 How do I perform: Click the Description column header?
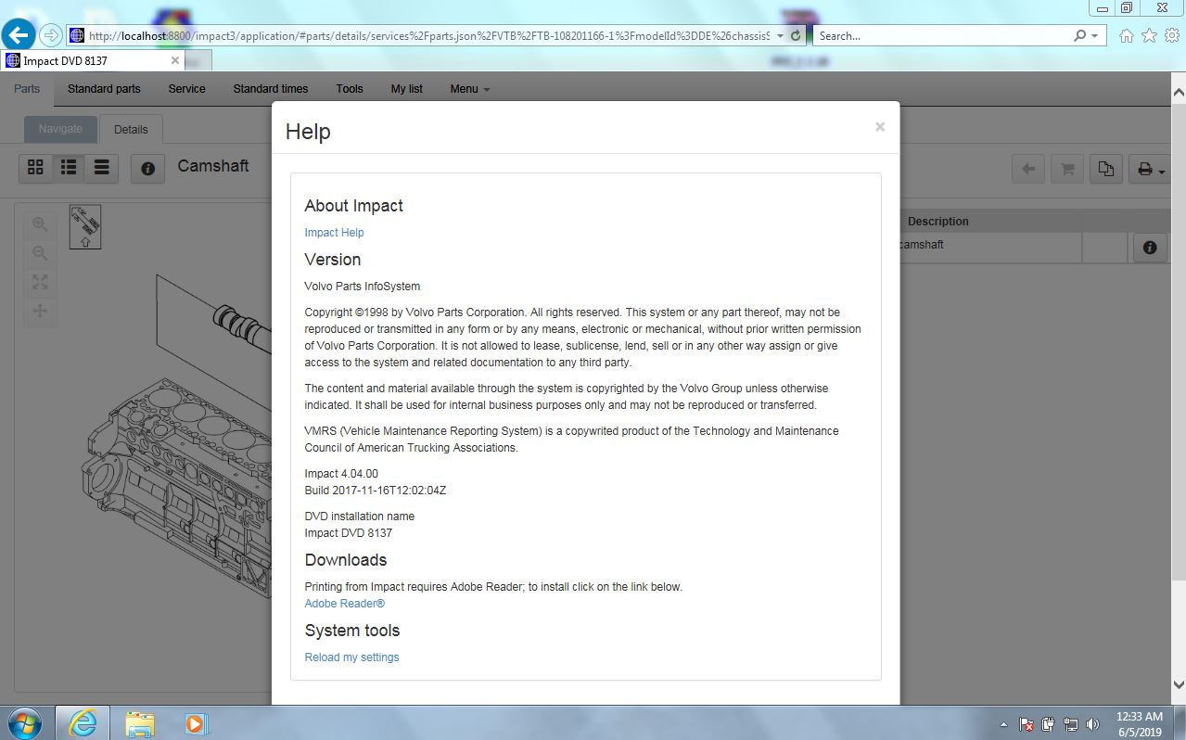(937, 222)
